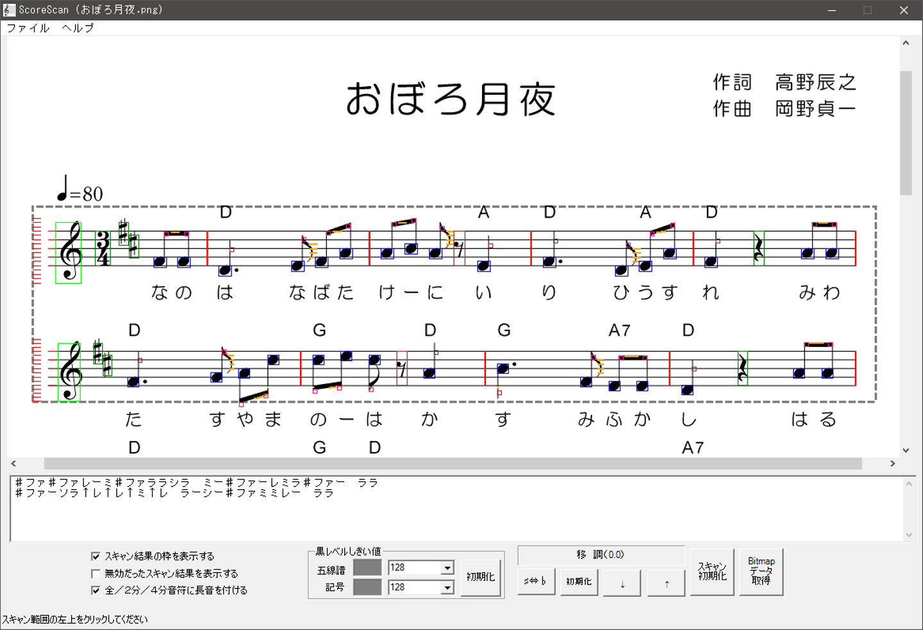This screenshot has height=630, width=923.
Task: Click the lyrics みふか under the second staff
Action: click(614, 419)
